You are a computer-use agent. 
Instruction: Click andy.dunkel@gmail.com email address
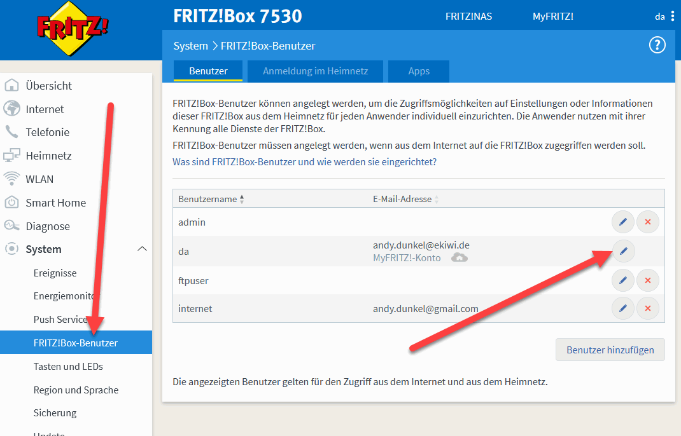[426, 308]
